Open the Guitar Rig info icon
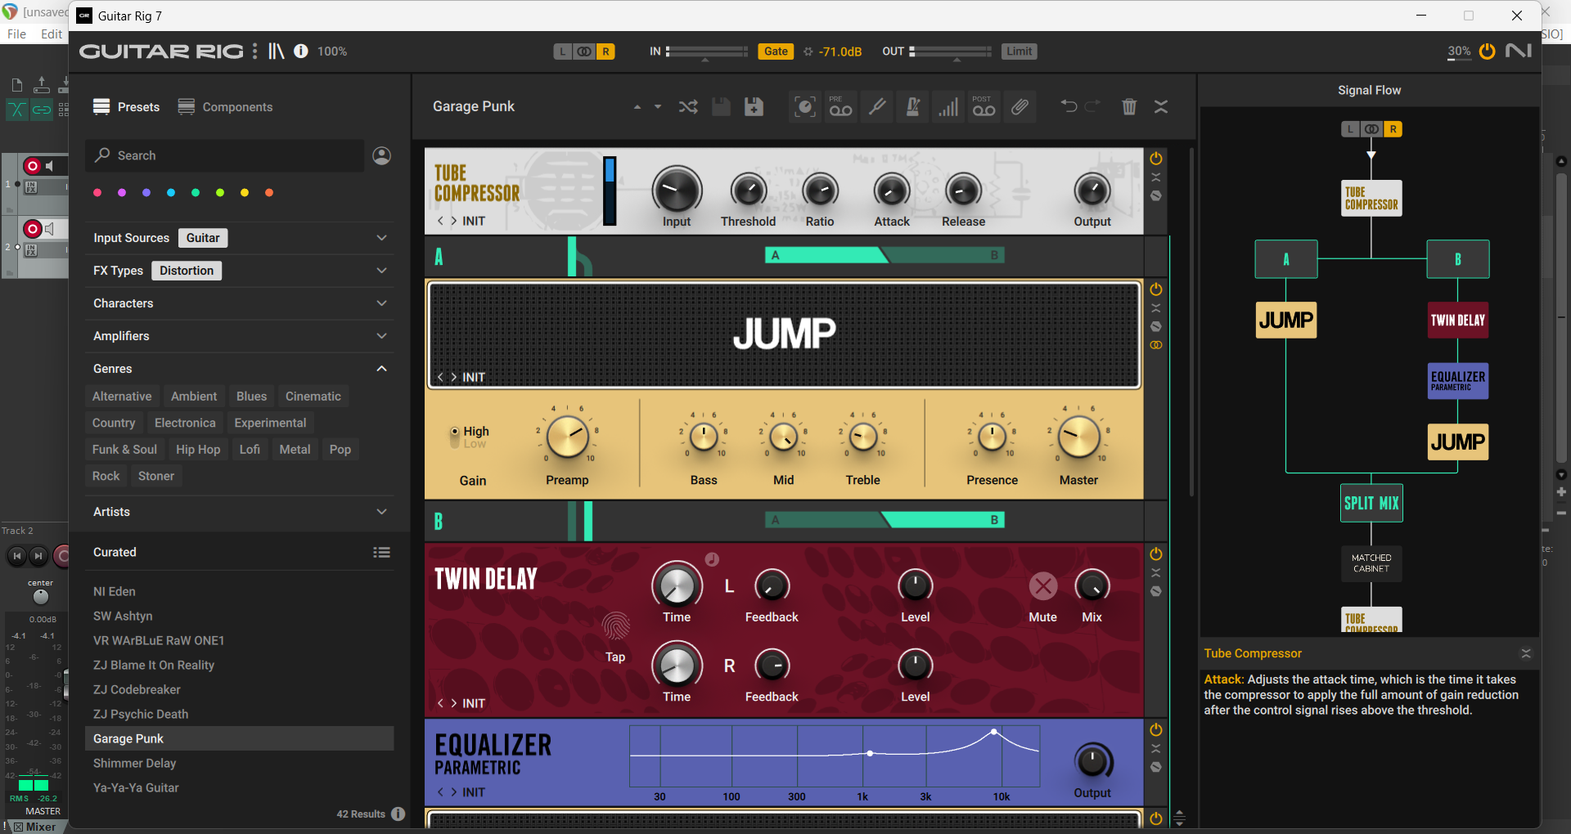The image size is (1571, 834). tap(301, 52)
